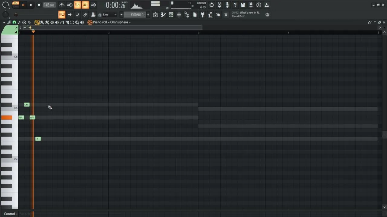The width and height of the screenshot is (387, 217).
Task: Toggle loop recording
Action: (93, 5)
